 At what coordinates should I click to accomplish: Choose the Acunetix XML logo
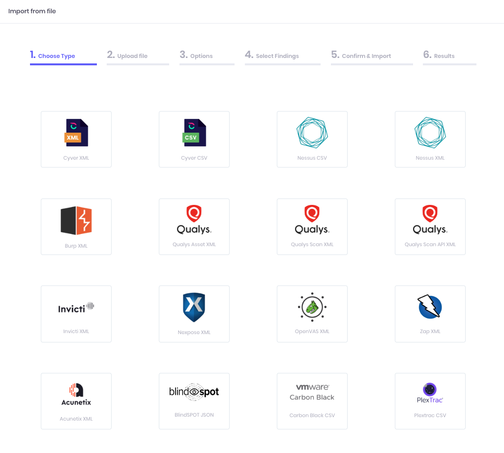pos(76,395)
